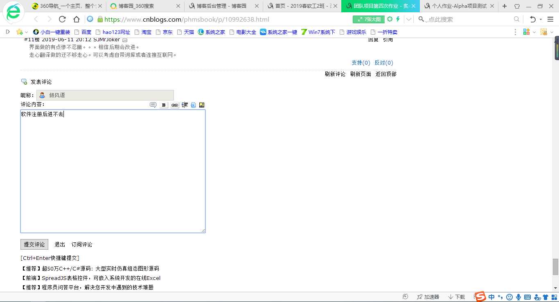Open the 超50万C++/C#源码 recommendation link
This screenshot has width=559, height=302.
tap(100, 268)
